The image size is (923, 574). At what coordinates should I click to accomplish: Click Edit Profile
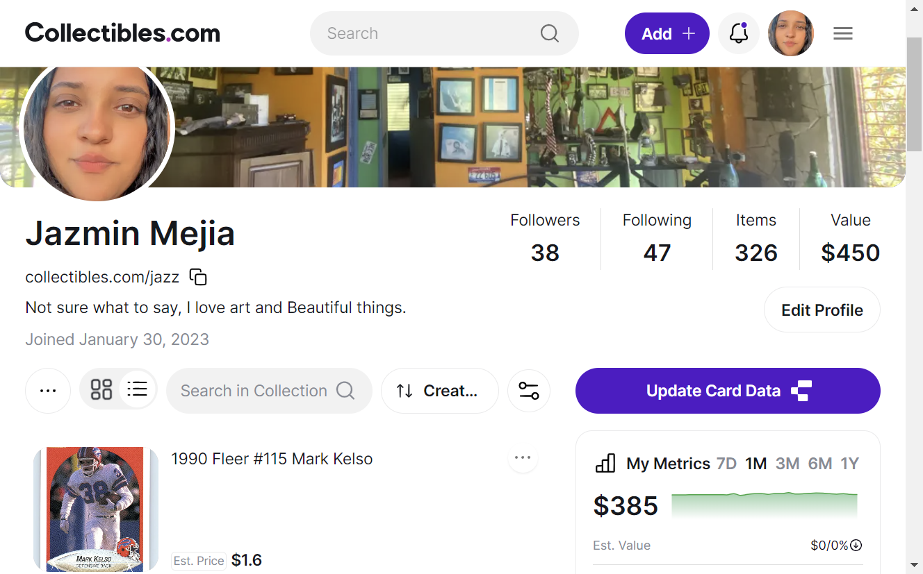click(x=822, y=310)
